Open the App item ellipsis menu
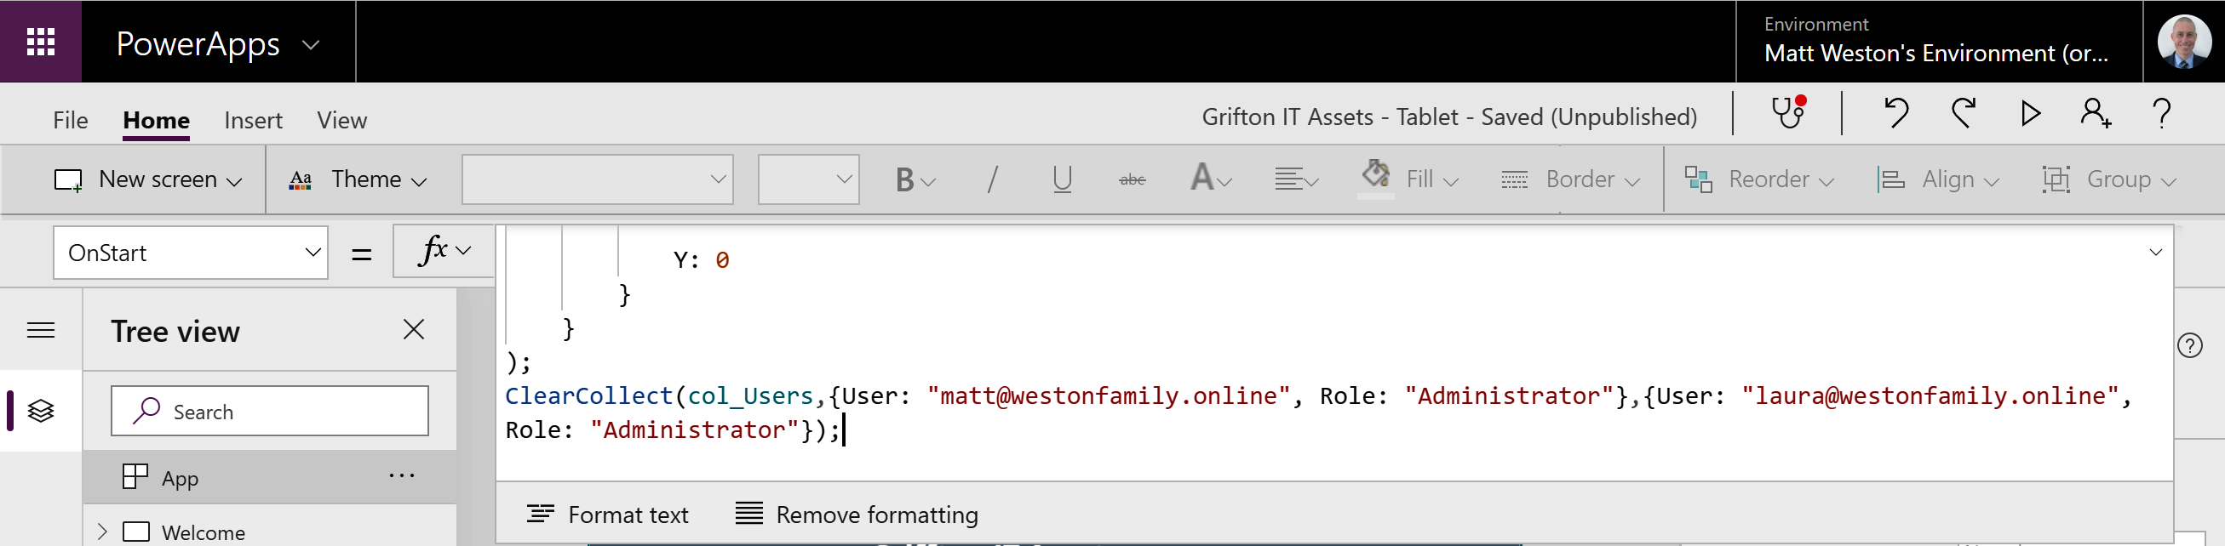Image resolution: width=2225 pixels, height=546 pixels. point(402,476)
